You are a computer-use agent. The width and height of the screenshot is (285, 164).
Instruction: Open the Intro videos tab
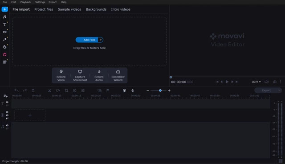[x=121, y=9]
